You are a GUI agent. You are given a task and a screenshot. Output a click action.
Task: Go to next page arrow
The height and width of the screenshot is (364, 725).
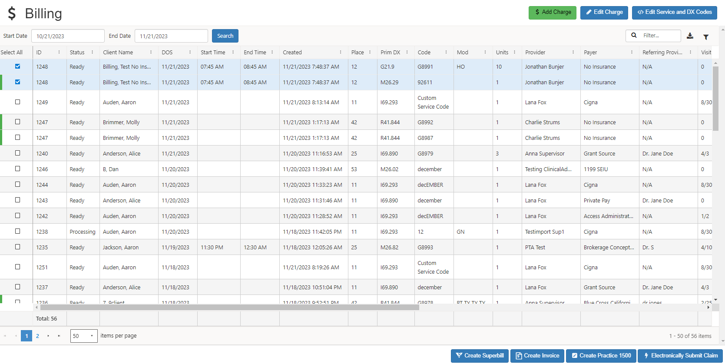48,336
